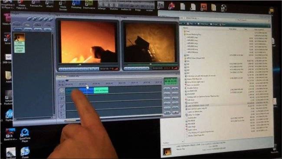The width and height of the screenshot is (282, 159).
Task: Open the QuickTime Player desktop shortcut
Action: coord(25,135)
